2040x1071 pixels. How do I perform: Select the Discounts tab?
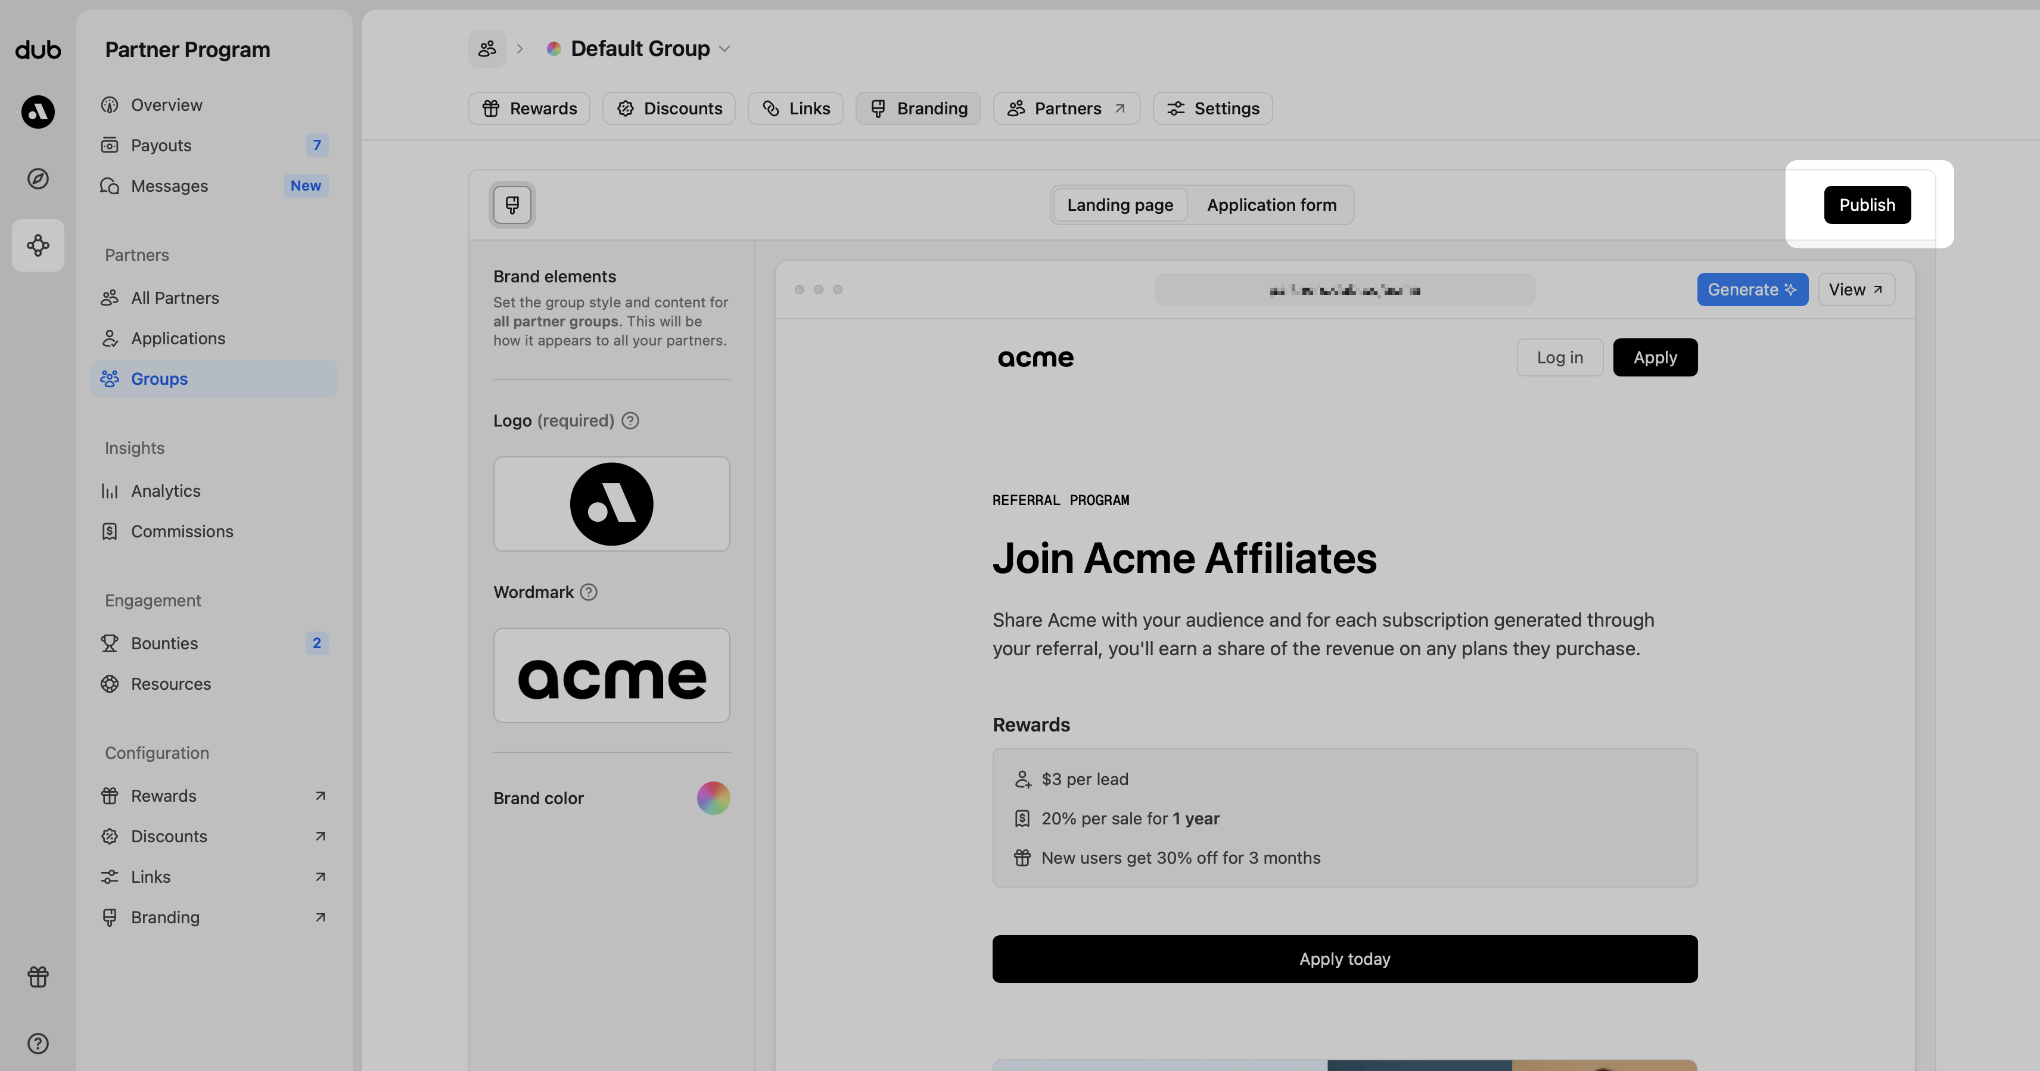[x=668, y=108]
